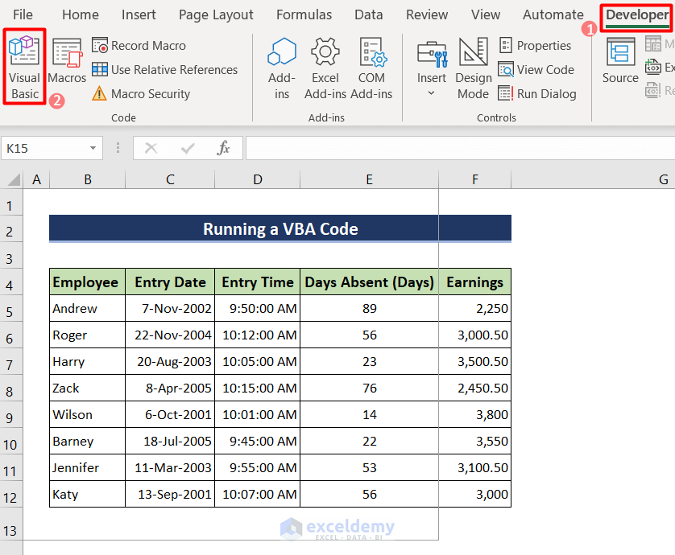Click the XML Source icon

pos(620,63)
